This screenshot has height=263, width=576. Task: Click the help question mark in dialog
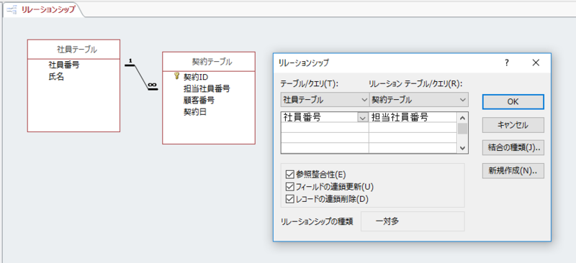(x=507, y=63)
